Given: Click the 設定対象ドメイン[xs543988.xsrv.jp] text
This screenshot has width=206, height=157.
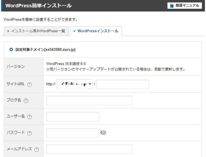Looking at the screenshot, I should (x=46, y=50).
